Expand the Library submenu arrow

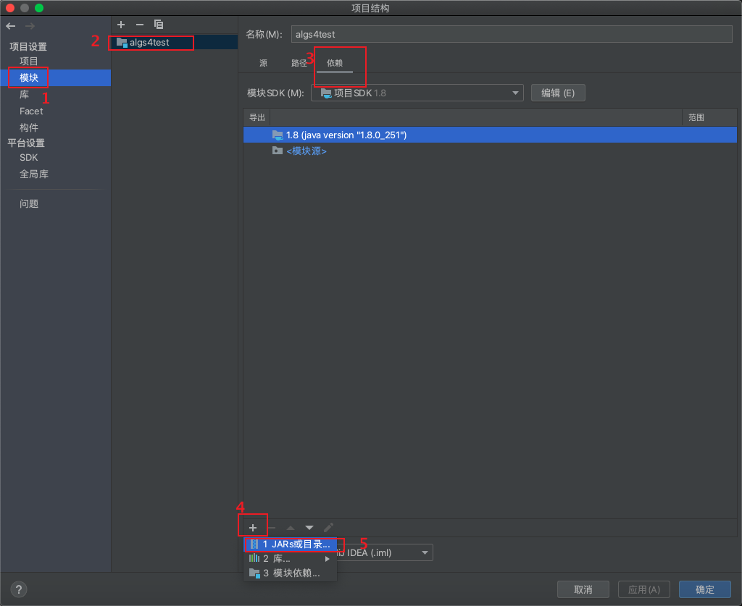click(327, 559)
